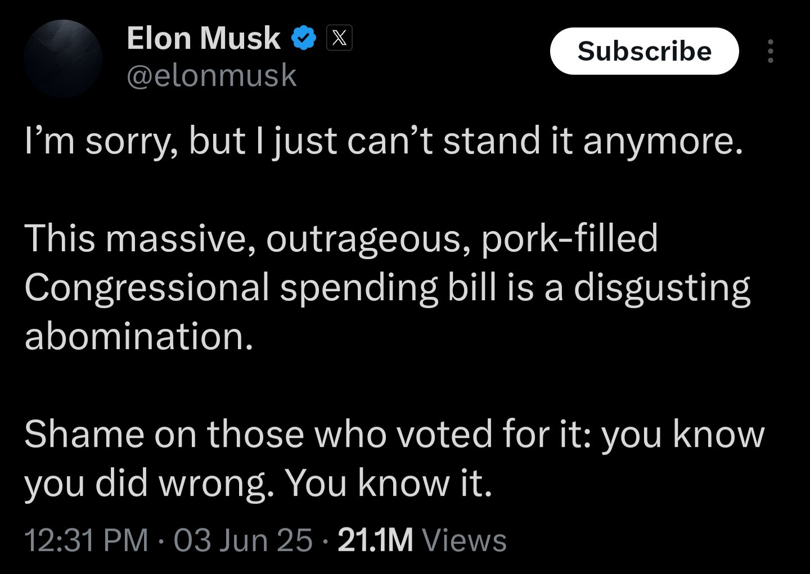The height and width of the screenshot is (574, 810).
Task: Click the line "I'm sorry, but I just can't stand it anymore."
Action: [384, 141]
